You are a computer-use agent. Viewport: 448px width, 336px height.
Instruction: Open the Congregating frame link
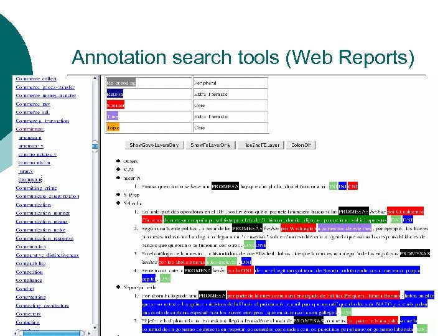(30, 297)
